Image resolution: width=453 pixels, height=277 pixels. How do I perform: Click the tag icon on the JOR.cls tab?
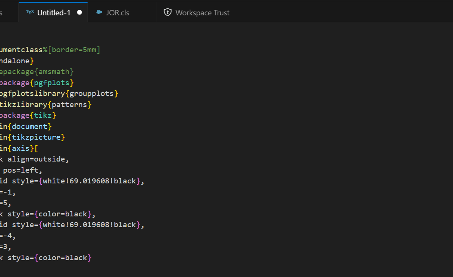pyautogui.click(x=99, y=12)
